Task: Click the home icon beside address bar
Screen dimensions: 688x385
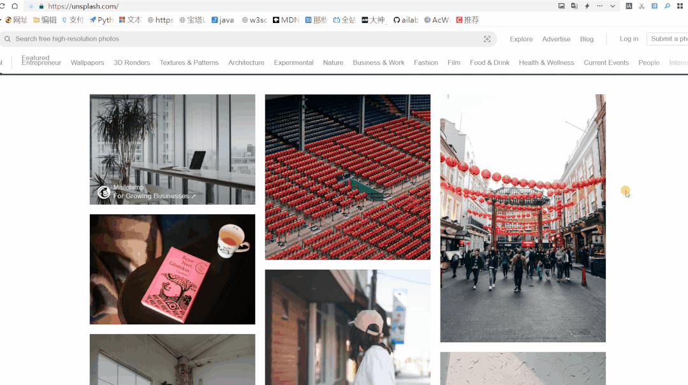Action: click(15, 6)
